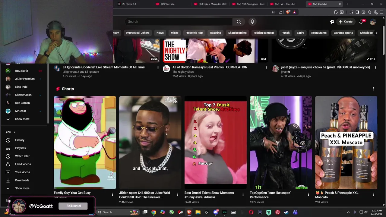The width and height of the screenshot is (386, 217).
Task: Select the Hidden cameras chip
Action: 264,33
